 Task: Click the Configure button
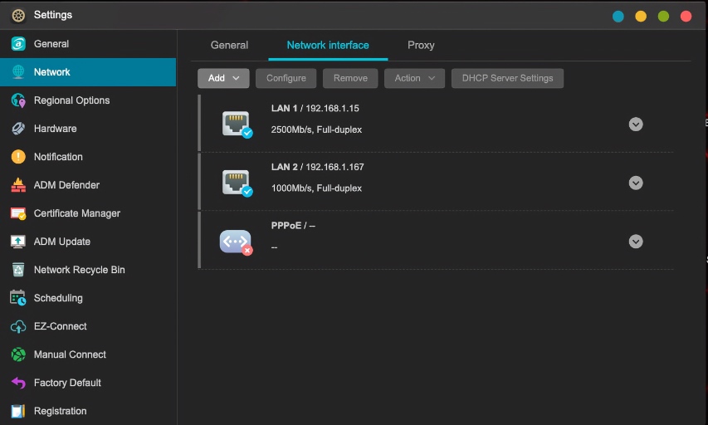[x=286, y=78]
